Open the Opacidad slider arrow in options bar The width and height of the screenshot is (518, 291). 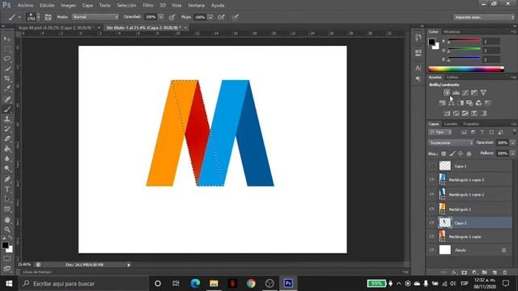160,17
